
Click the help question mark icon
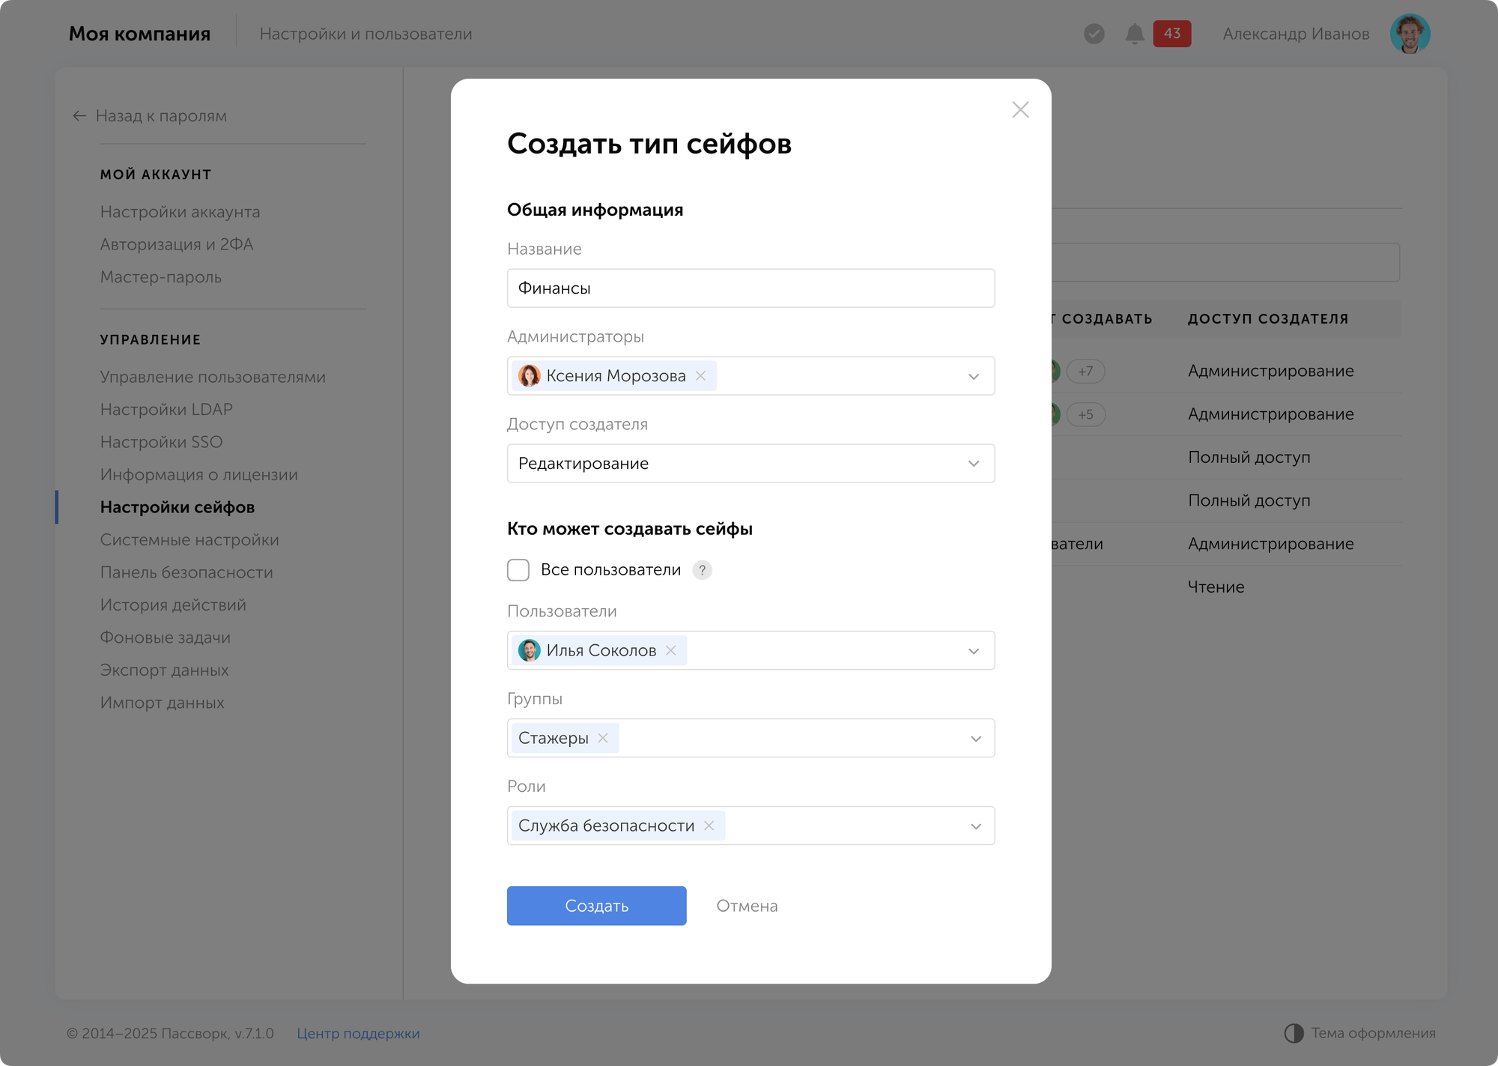702,570
